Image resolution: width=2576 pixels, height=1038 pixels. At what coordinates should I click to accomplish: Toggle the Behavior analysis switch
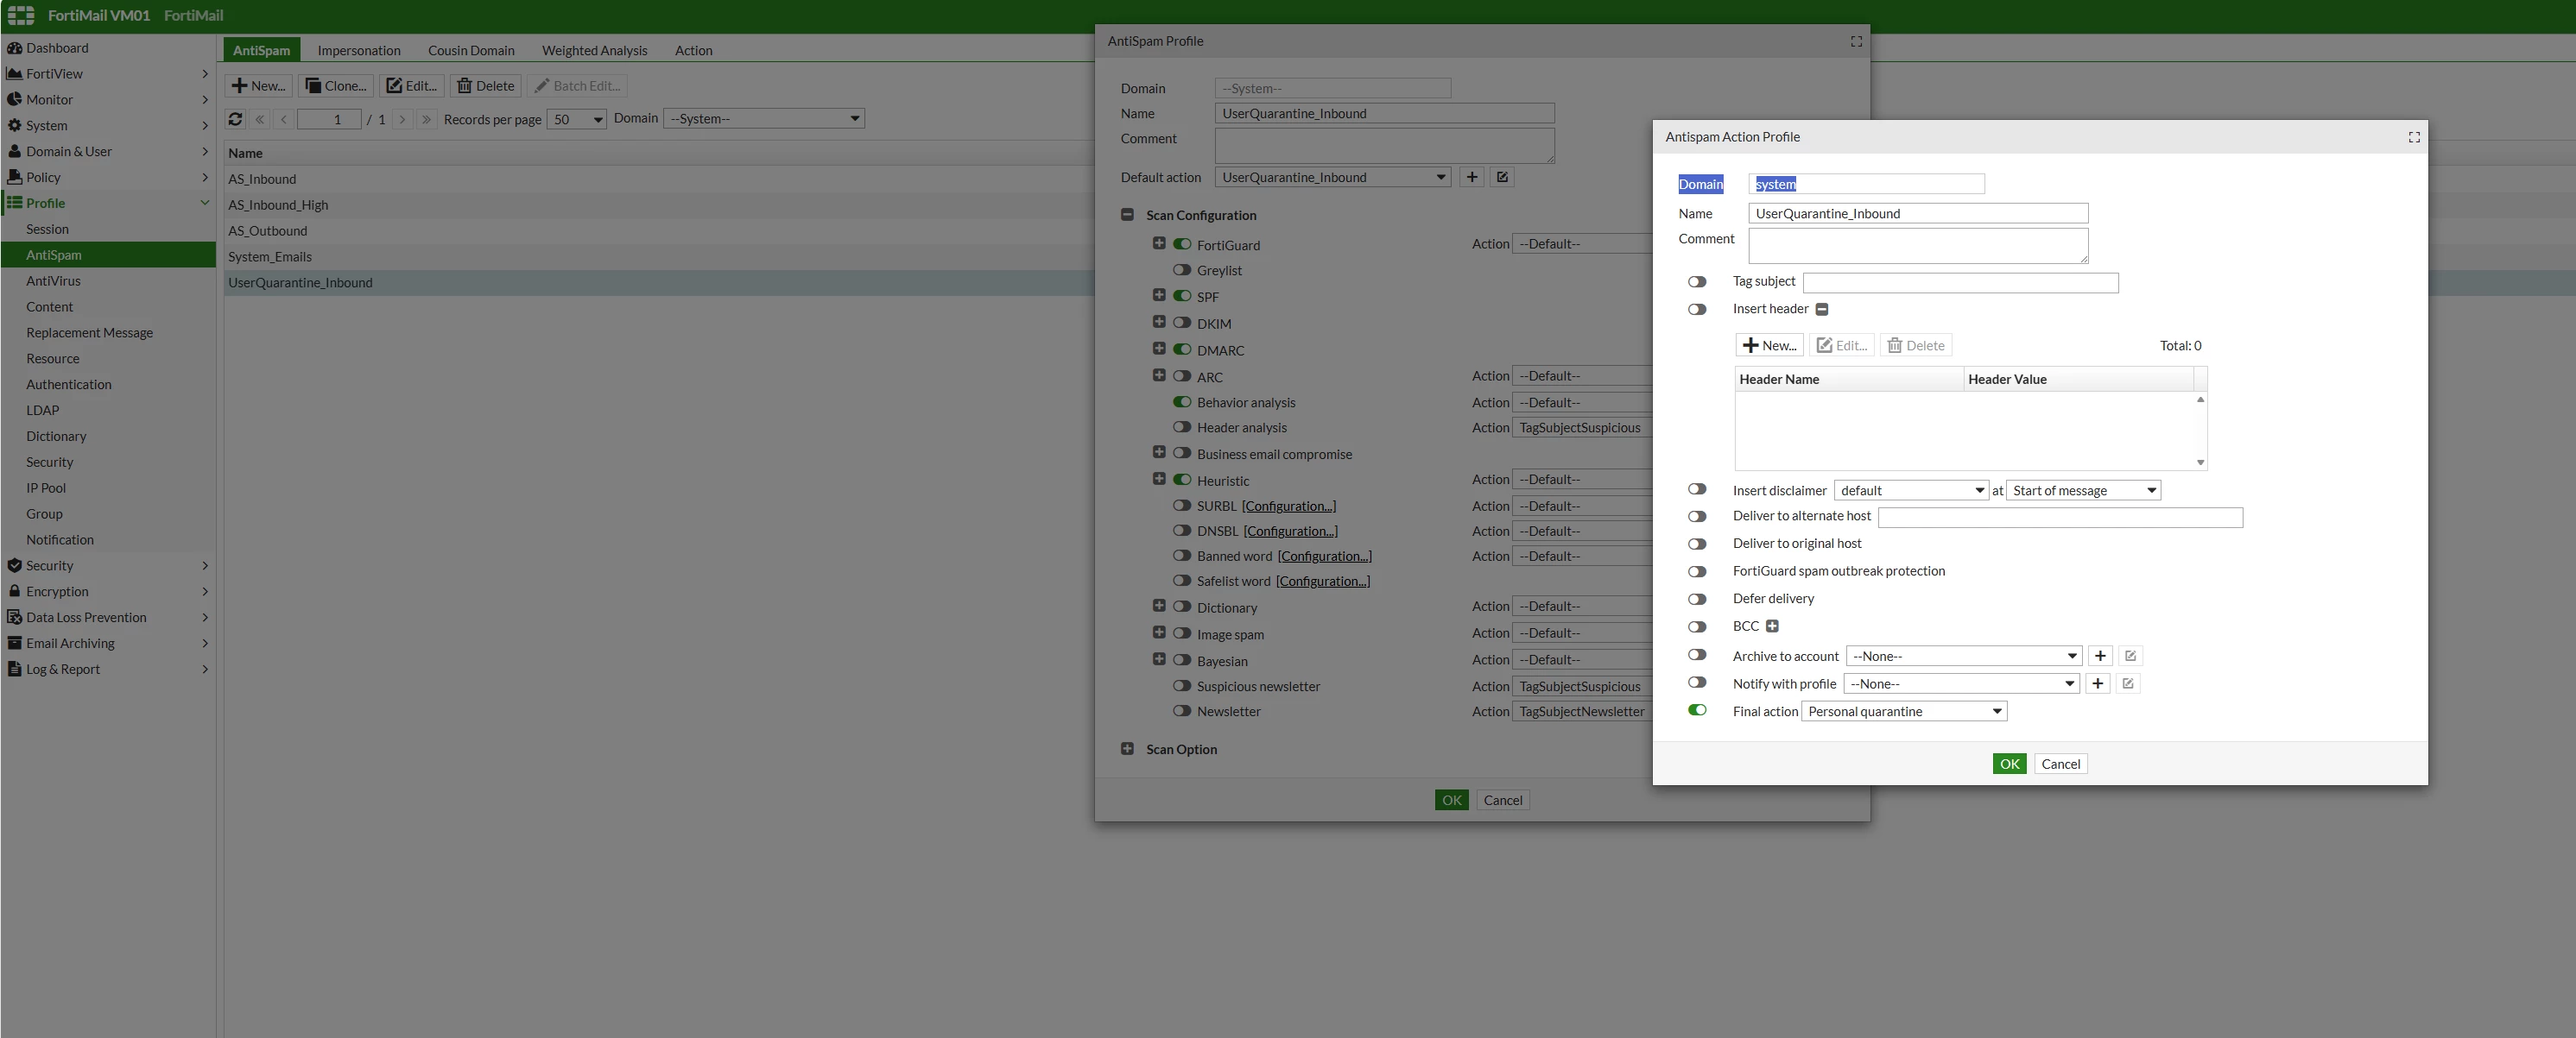pos(1182,401)
